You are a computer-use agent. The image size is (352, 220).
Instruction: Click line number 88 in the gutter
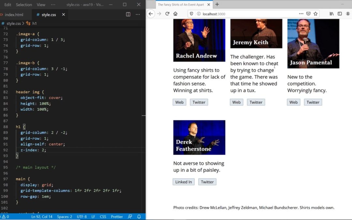click(6, 127)
